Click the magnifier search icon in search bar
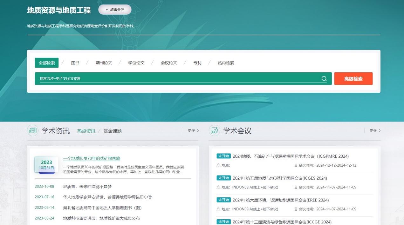404x225 pixels. point(324,79)
